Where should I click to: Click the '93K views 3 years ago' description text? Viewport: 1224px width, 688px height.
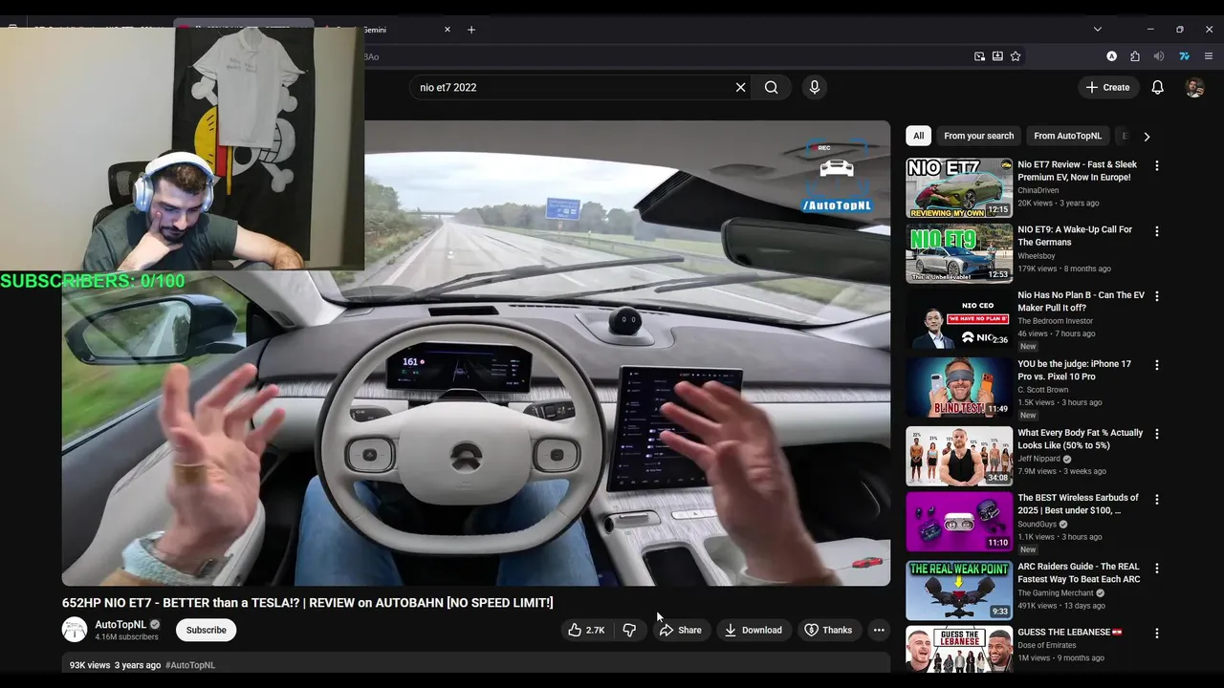click(x=116, y=665)
